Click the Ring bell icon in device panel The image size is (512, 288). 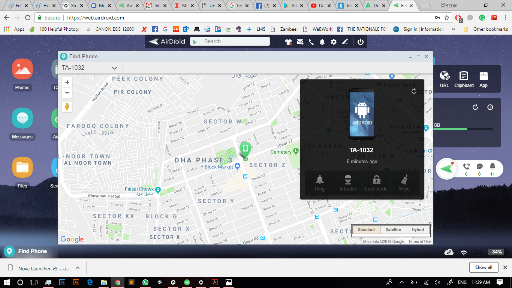point(319,179)
